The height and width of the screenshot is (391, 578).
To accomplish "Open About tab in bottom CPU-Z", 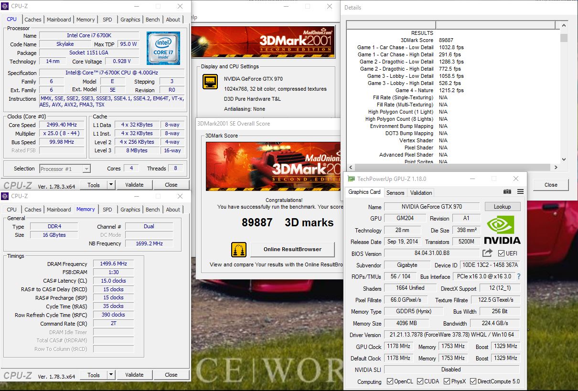I will pyautogui.click(x=173, y=210).
